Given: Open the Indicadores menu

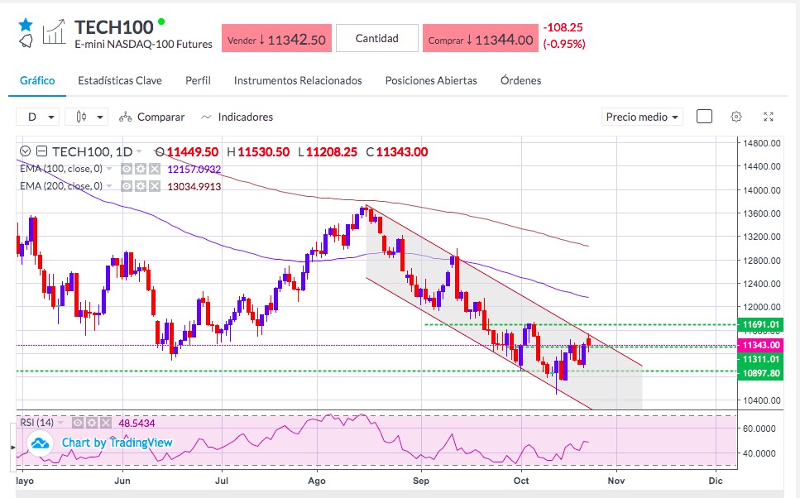Looking at the screenshot, I should pos(237,117).
